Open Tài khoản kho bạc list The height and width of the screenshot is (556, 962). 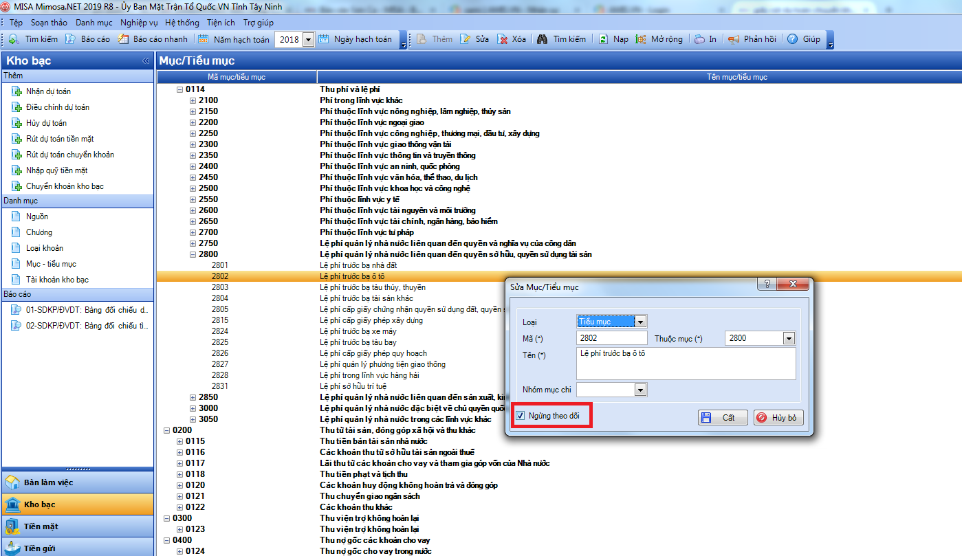click(57, 280)
